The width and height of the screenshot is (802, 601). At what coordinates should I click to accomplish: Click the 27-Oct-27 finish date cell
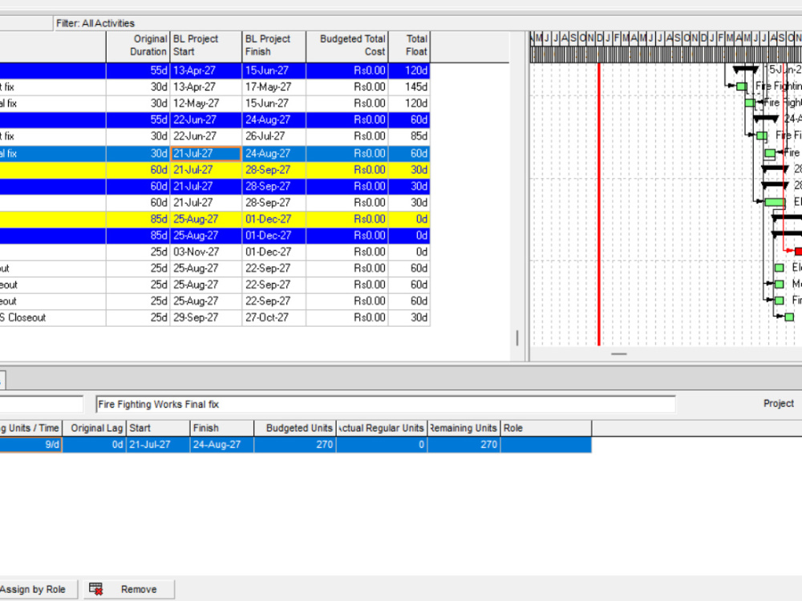pyautogui.click(x=273, y=317)
